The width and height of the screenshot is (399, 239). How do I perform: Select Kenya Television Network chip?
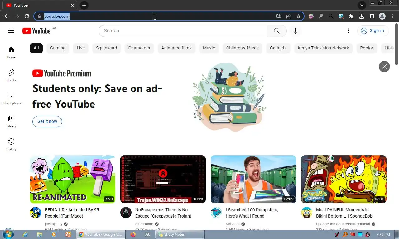coord(323,48)
